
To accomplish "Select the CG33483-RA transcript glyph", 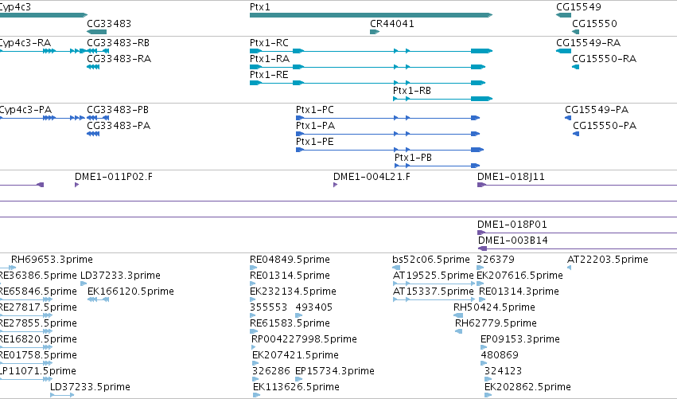I will tap(93, 67).
